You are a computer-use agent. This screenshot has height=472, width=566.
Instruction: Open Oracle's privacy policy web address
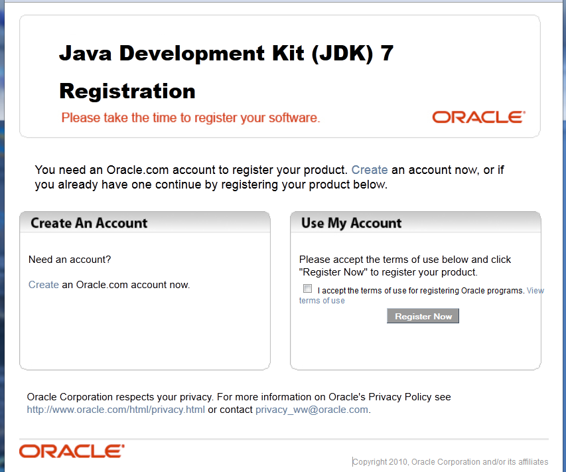[115, 410]
